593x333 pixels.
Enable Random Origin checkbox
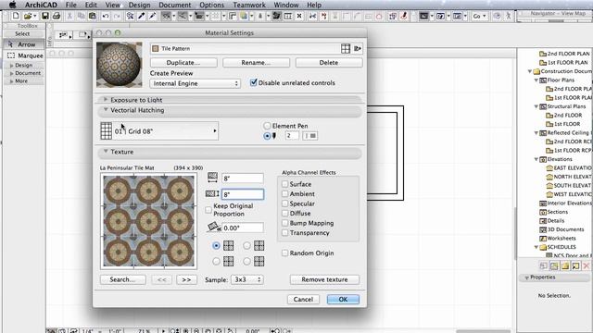(284, 253)
